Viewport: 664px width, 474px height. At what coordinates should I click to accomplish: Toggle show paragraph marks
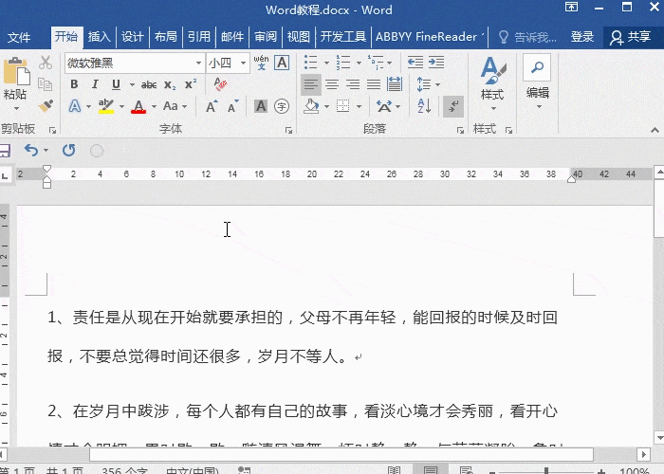453,106
